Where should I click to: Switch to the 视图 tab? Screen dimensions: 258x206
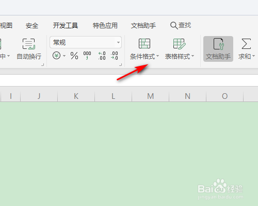[6, 26]
